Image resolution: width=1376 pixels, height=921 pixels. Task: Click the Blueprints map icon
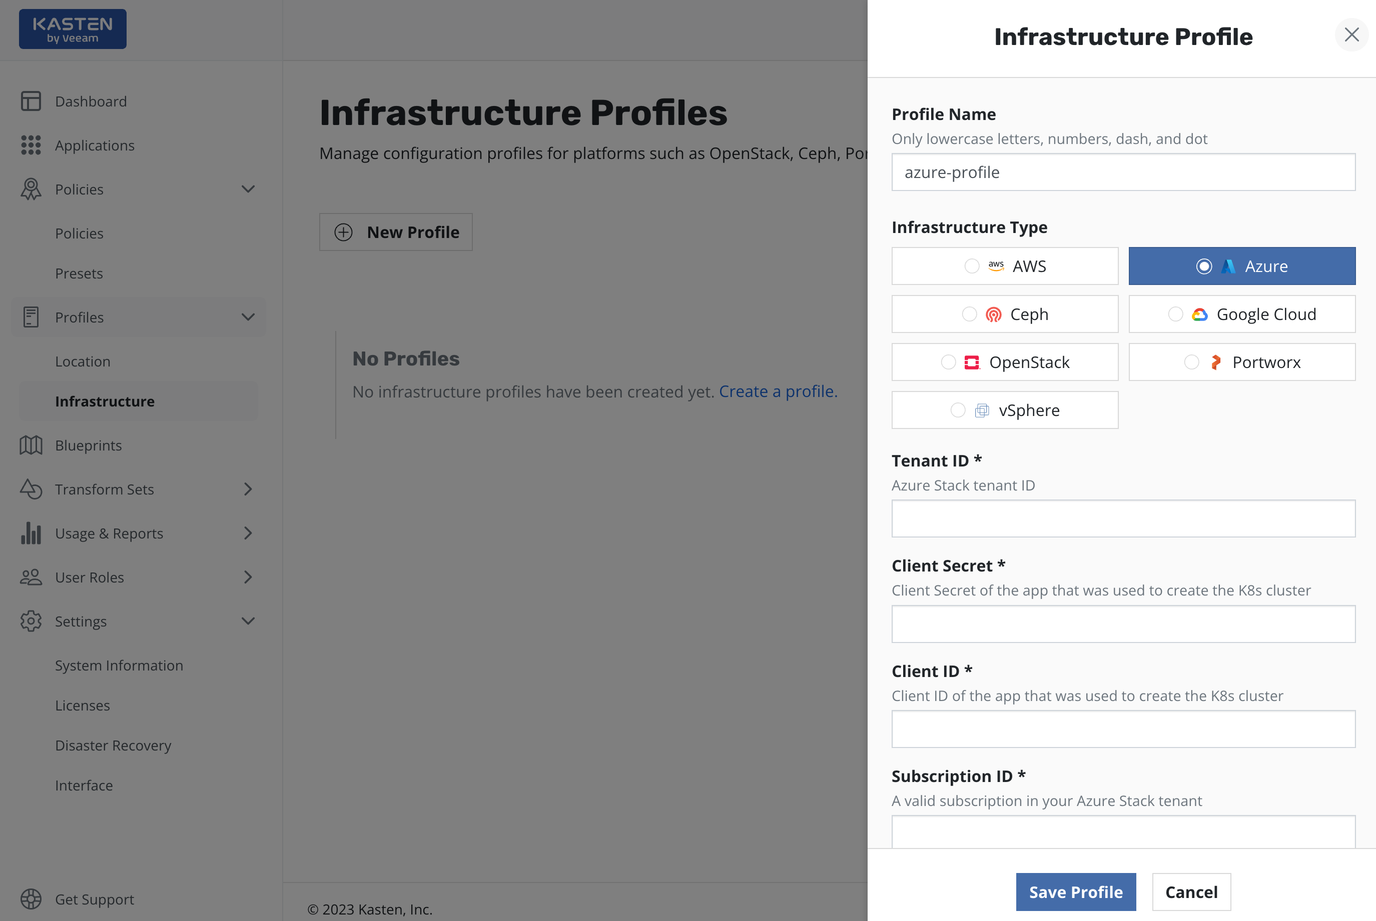(31, 445)
